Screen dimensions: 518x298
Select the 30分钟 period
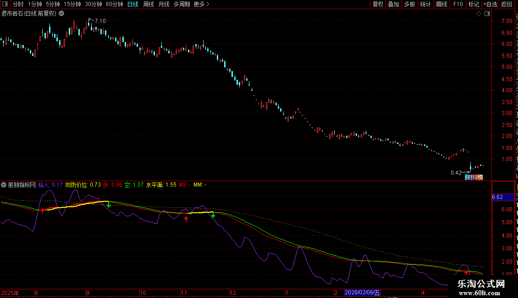click(x=93, y=4)
